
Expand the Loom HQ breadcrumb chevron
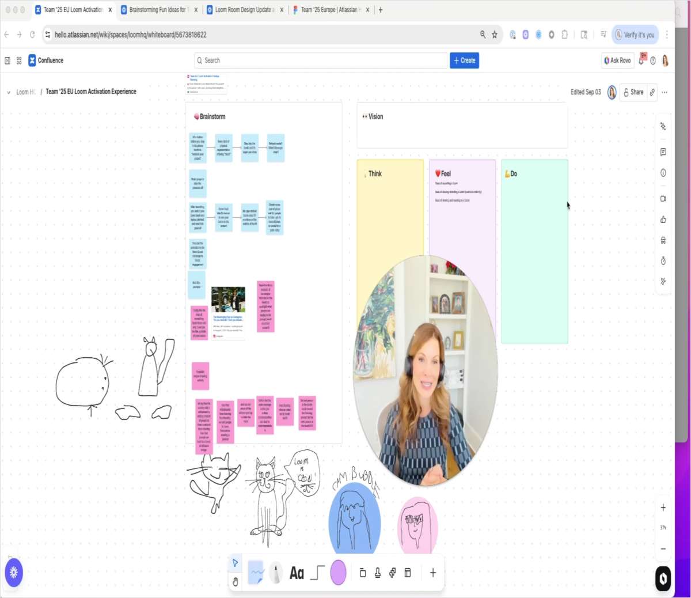coord(8,92)
